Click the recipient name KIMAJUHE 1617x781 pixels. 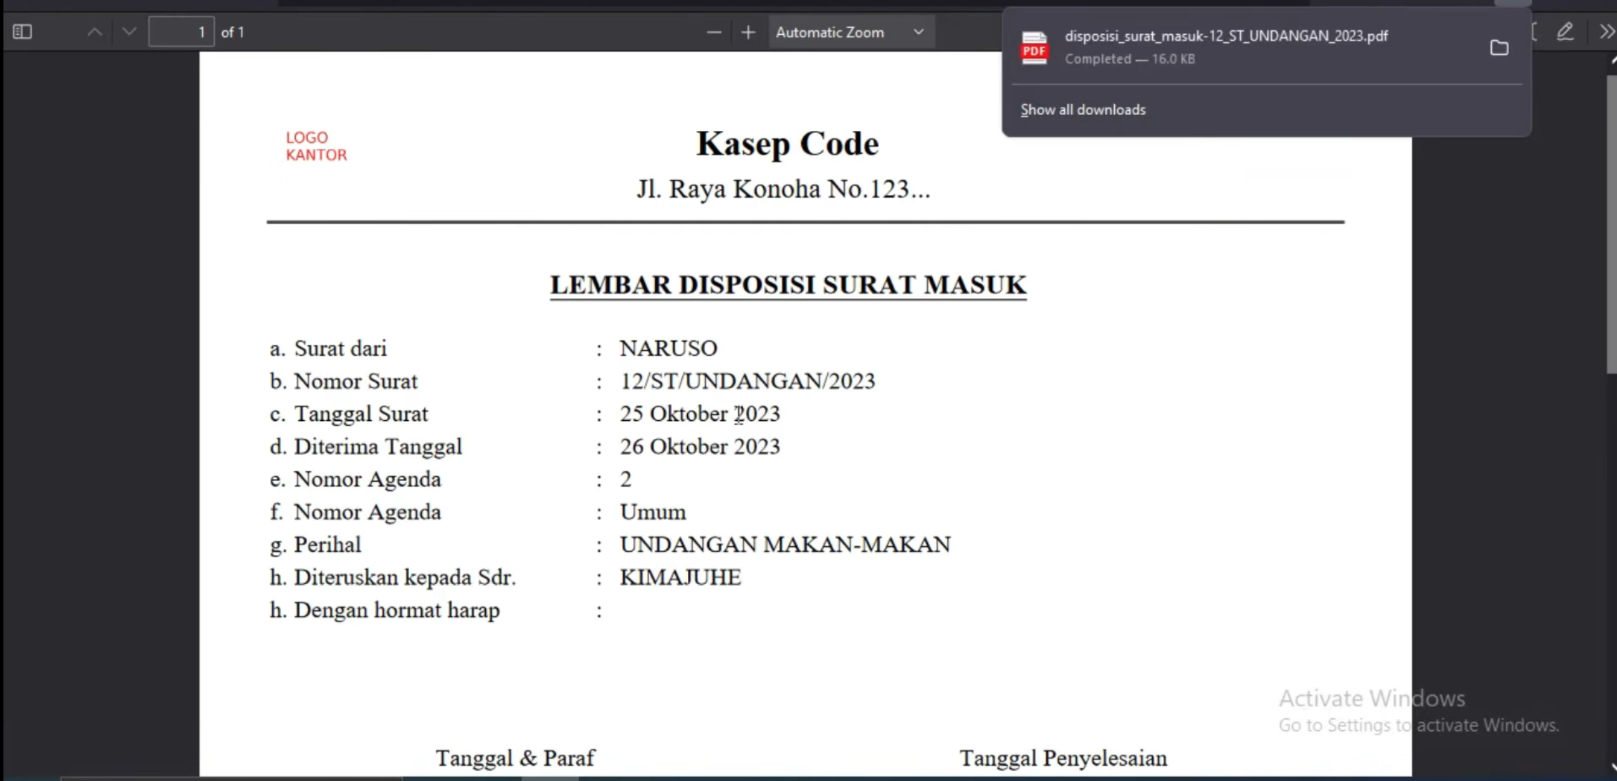680,578
